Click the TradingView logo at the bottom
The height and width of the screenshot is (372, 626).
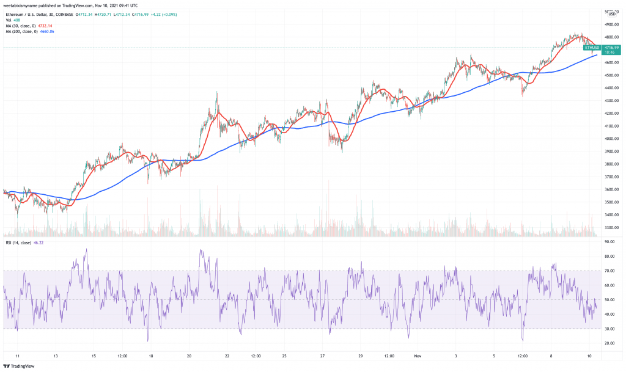tap(19, 366)
